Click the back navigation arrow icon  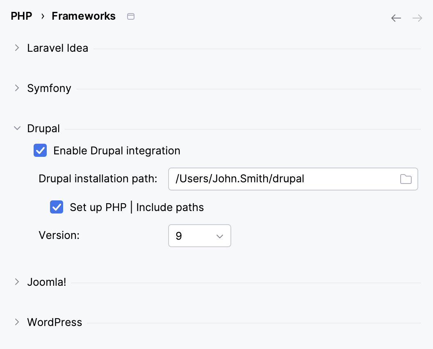[x=396, y=18]
